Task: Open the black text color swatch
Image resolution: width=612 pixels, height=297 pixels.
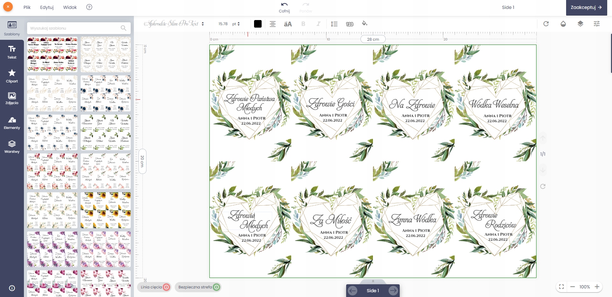Action: (x=258, y=24)
